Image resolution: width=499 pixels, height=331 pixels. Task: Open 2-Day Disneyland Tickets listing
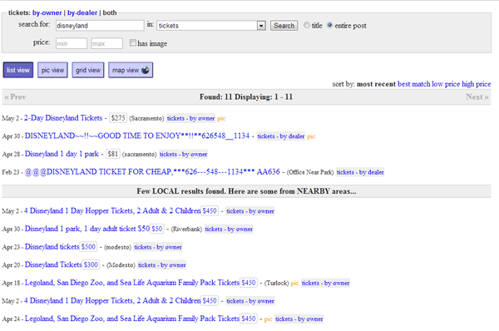(x=63, y=118)
